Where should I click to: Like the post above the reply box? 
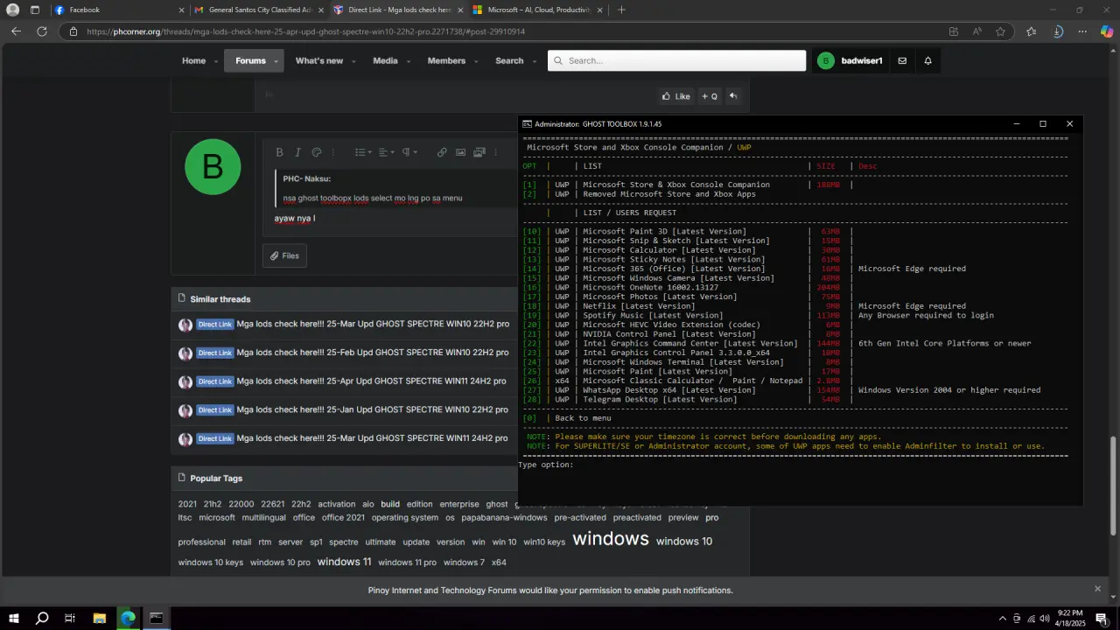pyautogui.click(x=675, y=96)
